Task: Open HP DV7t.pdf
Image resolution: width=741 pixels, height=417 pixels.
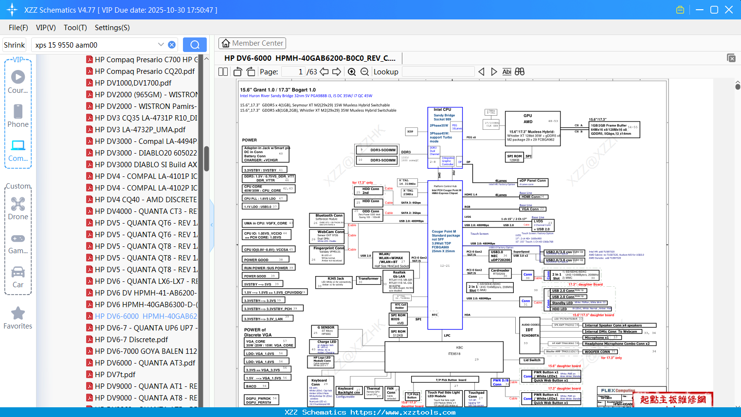Action: [x=110, y=375]
